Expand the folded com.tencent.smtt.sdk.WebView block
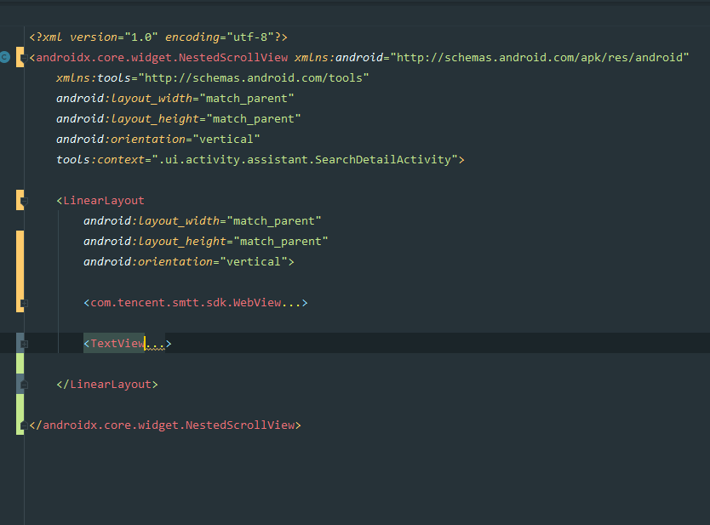710x525 pixels. click(25, 303)
